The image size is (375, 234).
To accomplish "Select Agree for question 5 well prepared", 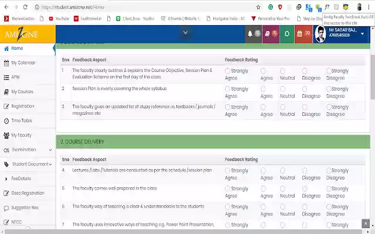I will [263, 188].
